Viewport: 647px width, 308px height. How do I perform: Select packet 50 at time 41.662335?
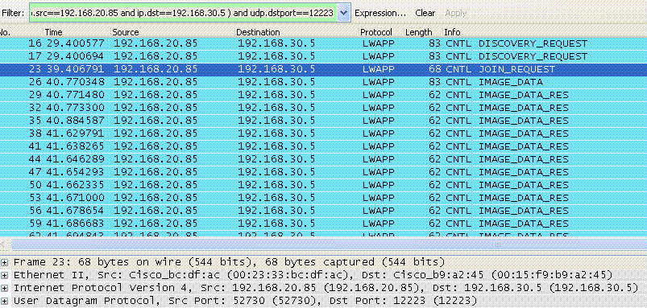324,184
